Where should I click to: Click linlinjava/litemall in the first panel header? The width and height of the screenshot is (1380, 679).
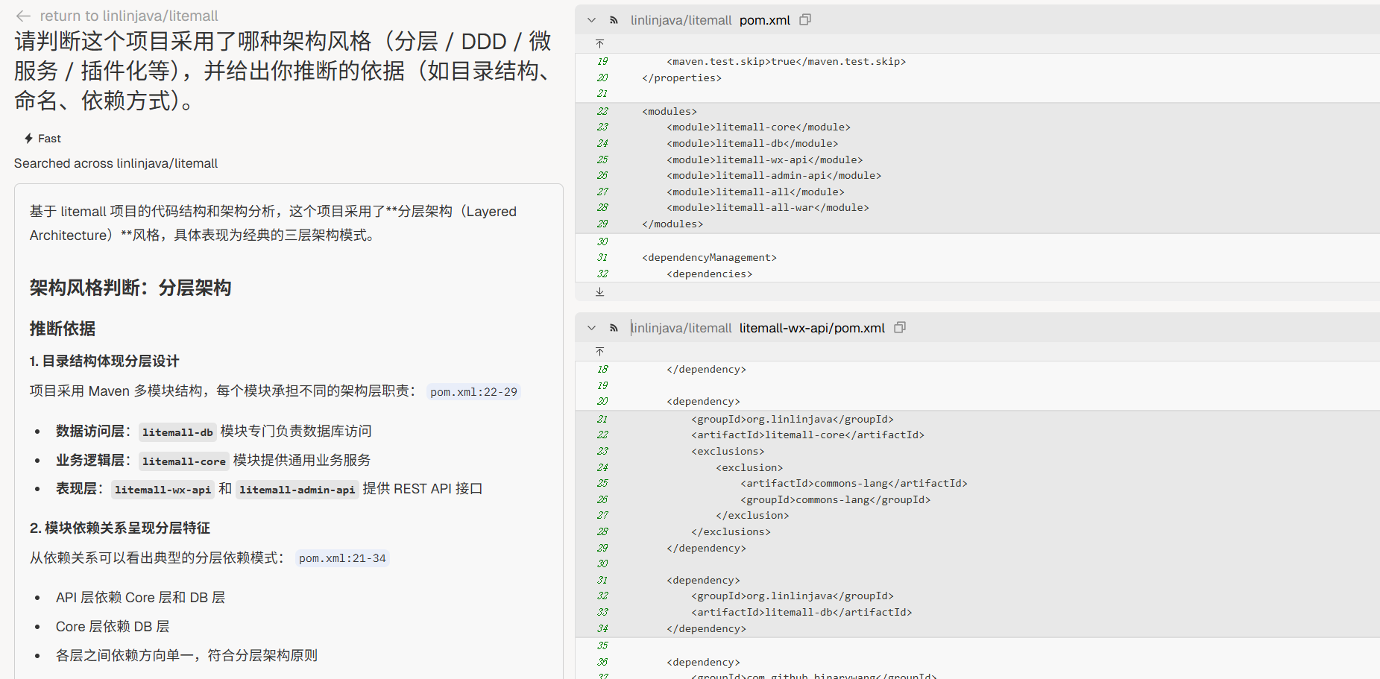[x=681, y=20]
